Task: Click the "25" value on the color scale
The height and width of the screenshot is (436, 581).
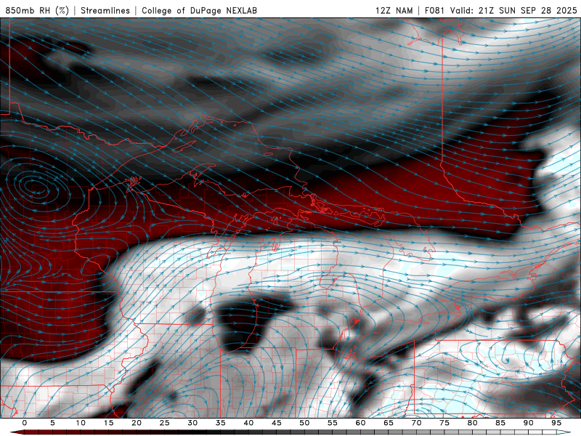Action: (x=165, y=423)
